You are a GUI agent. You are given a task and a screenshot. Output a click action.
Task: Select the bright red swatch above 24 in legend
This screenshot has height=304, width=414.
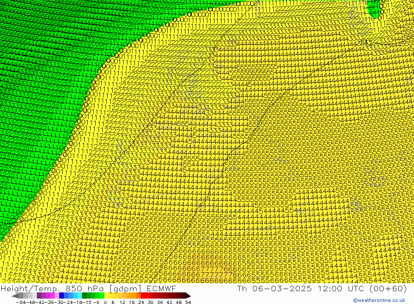tap(142, 296)
